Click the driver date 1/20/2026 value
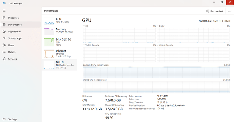This screenshot has width=234, height=122. 162,99
